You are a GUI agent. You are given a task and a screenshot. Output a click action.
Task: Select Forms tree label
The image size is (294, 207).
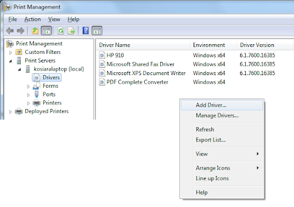51,86
